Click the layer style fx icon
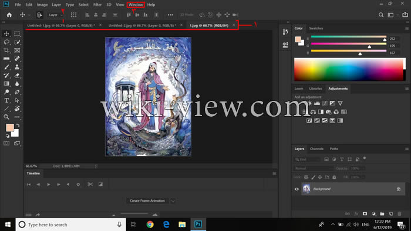The width and height of the screenshot is (411, 231). click(356, 214)
